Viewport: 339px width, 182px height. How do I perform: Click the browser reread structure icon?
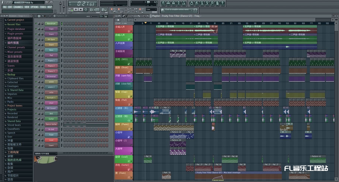(x=7, y=16)
